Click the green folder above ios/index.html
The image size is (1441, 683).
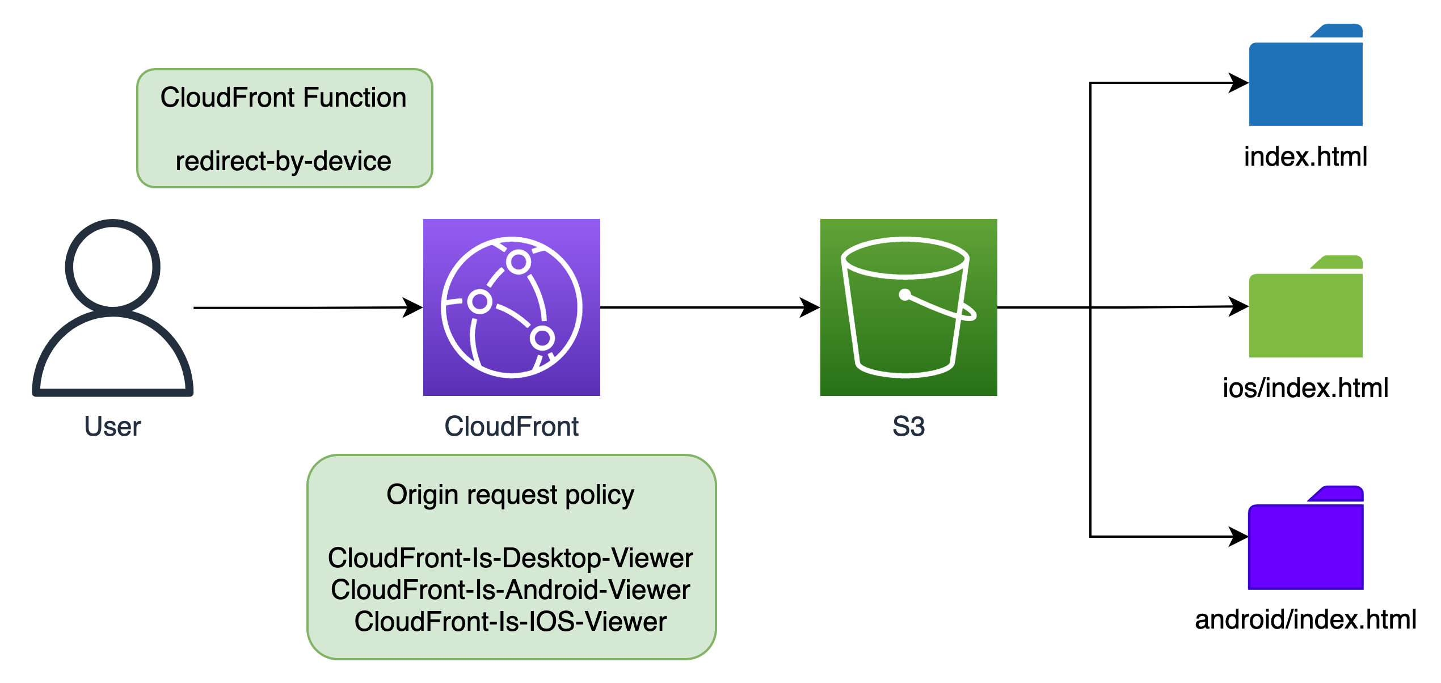pyautogui.click(x=1306, y=306)
